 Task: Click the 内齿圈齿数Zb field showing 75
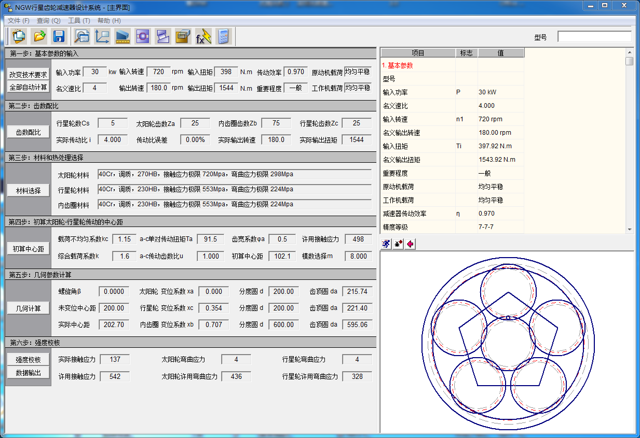[x=276, y=123]
